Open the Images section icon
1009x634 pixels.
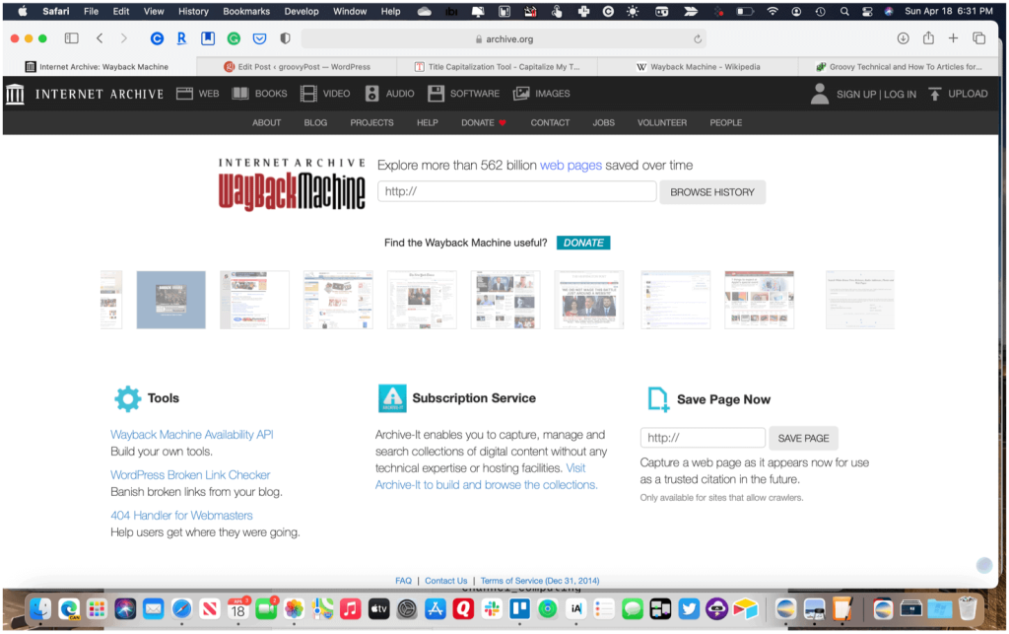tap(521, 94)
